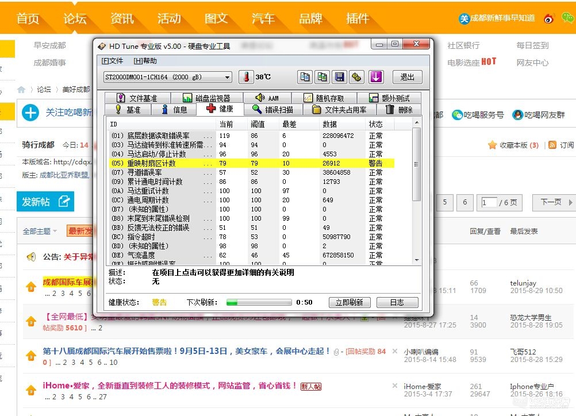Switch to the 信息 tab

pyautogui.click(x=174, y=109)
